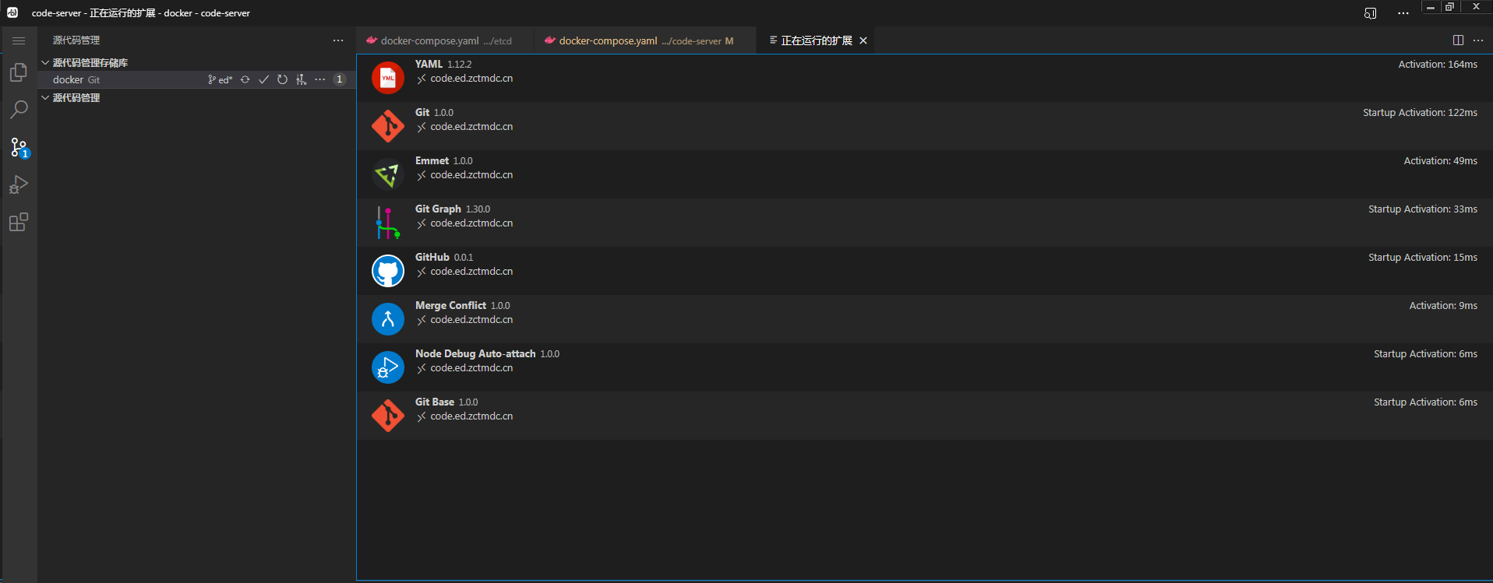
Task: Click the Git Graph extension logo
Action: (x=388, y=223)
